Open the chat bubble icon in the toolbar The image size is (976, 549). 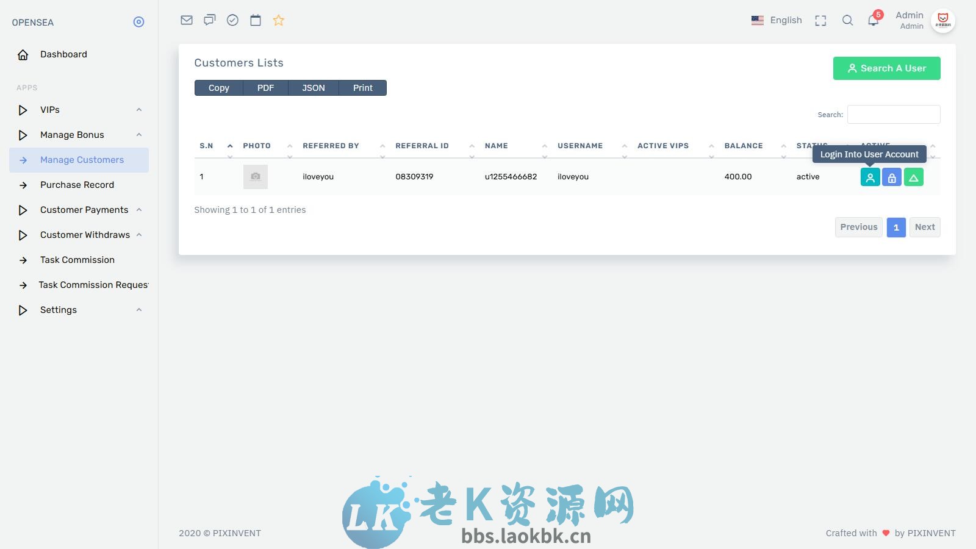(x=209, y=20)
